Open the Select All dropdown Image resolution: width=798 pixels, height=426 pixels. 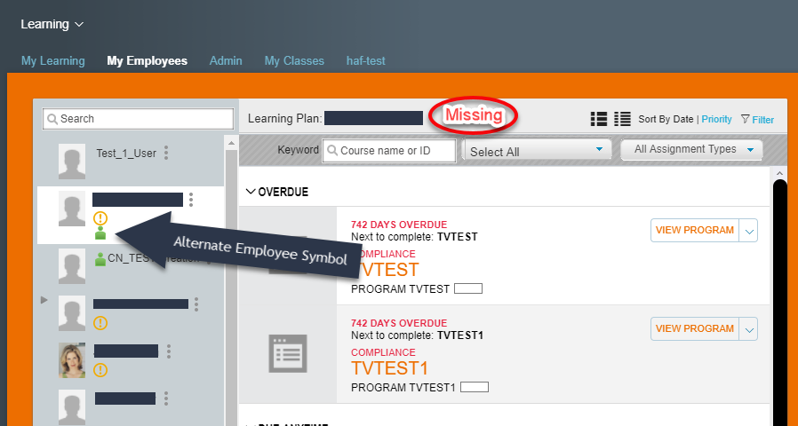coord(537,151)
